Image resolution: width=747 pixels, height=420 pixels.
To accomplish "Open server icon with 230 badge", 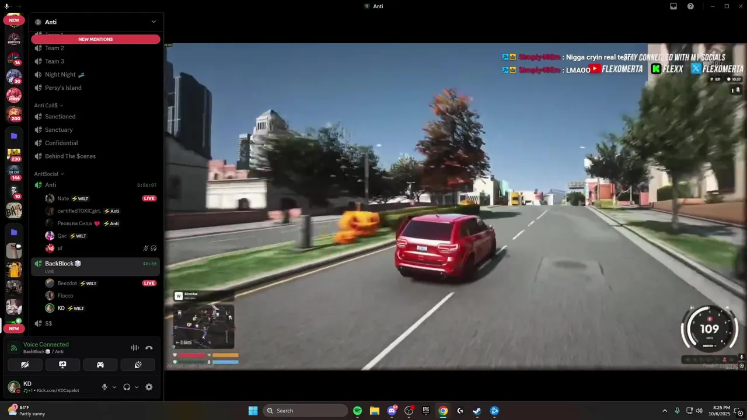I will (x=14, y=155).
